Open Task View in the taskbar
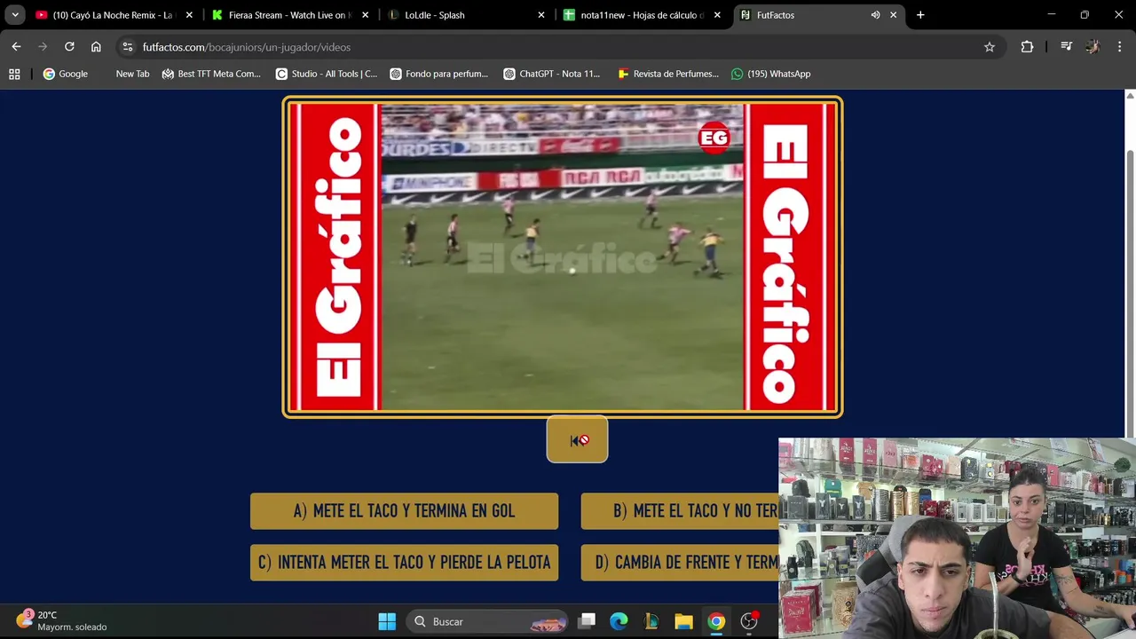Screen dimensions: 1136x639 [587, 621]
